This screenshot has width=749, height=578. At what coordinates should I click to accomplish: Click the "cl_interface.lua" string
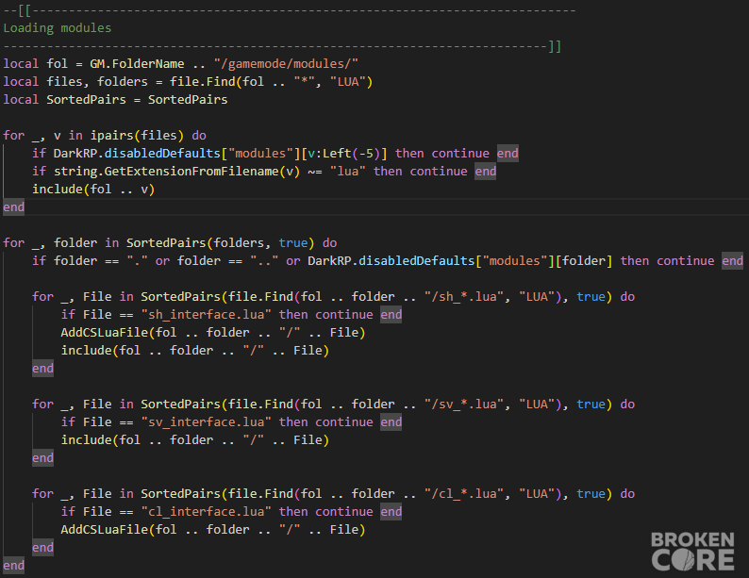tap(206, 512)
